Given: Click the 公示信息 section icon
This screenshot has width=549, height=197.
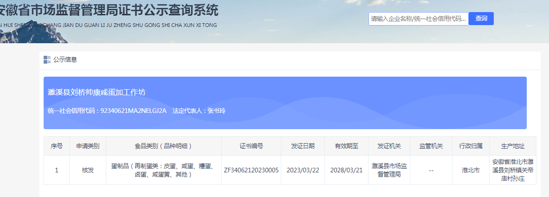Looking at the screenshot, I should (x=47, y=59).
